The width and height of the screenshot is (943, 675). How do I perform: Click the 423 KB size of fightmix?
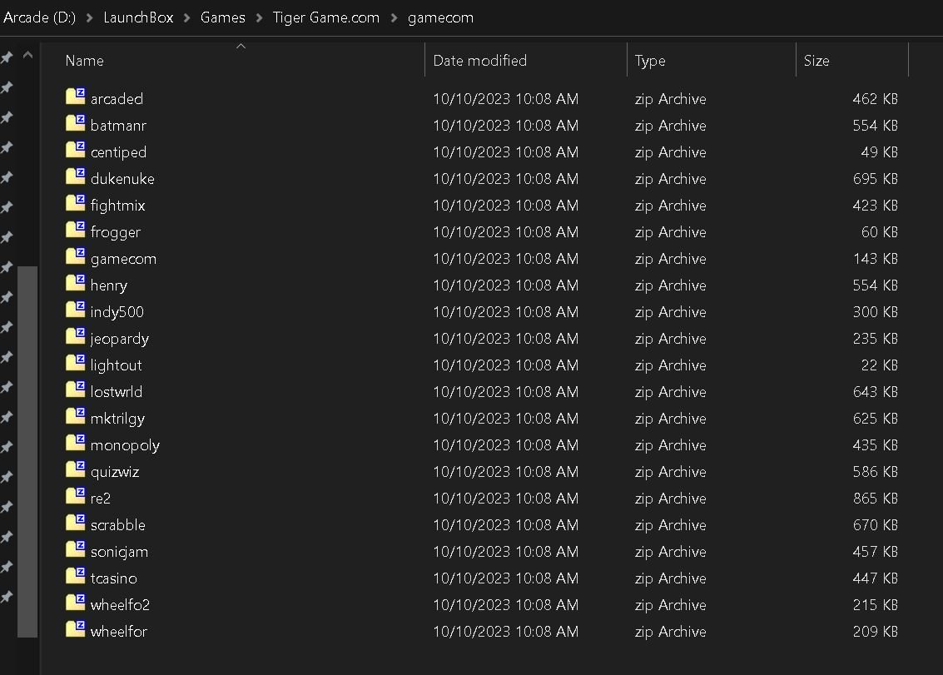click(x=875, y=205)
